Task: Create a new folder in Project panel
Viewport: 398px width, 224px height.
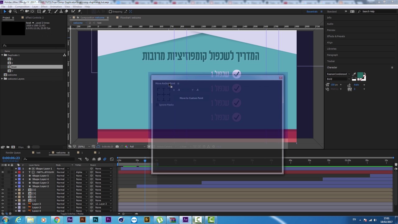Action: click(x=8, y=147)
